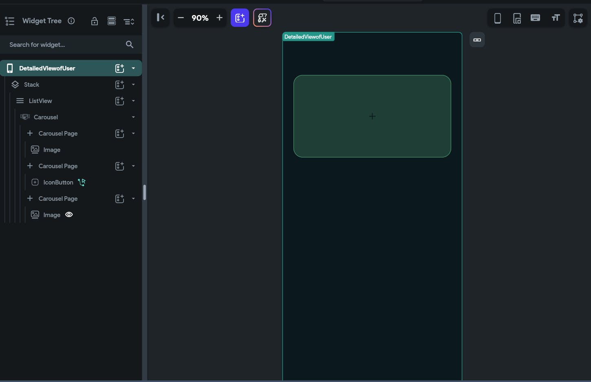Click the expand/collapse all tree icon
The height and width of the screenshot is (382, 591).
[129, 22]
